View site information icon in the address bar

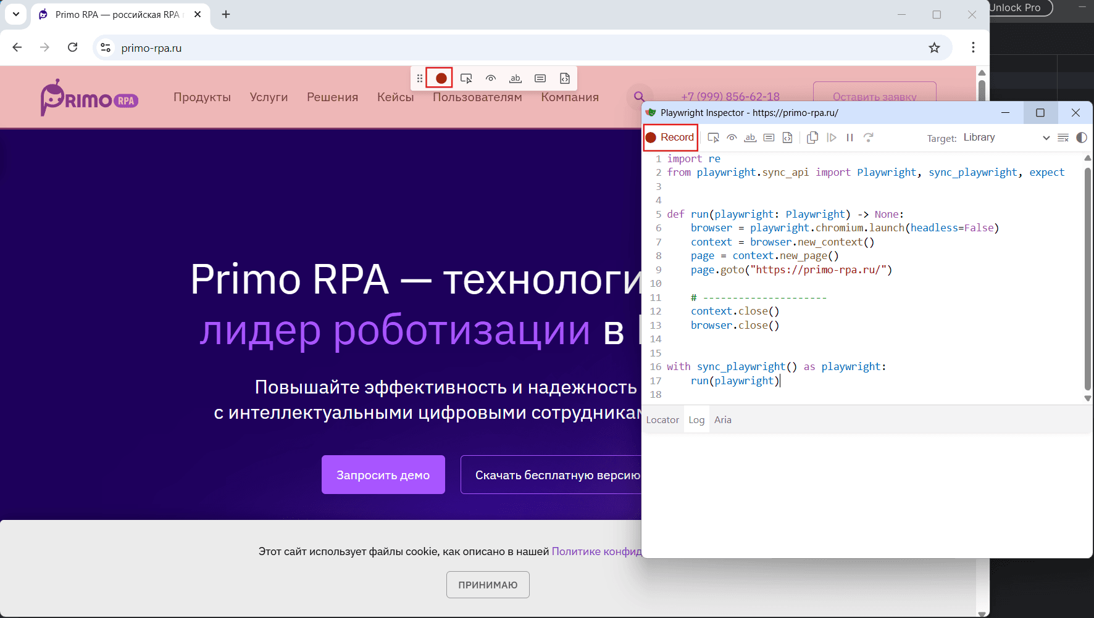[x=106, y=47]
